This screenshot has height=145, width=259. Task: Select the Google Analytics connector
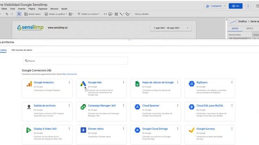[x=47, y=89]
